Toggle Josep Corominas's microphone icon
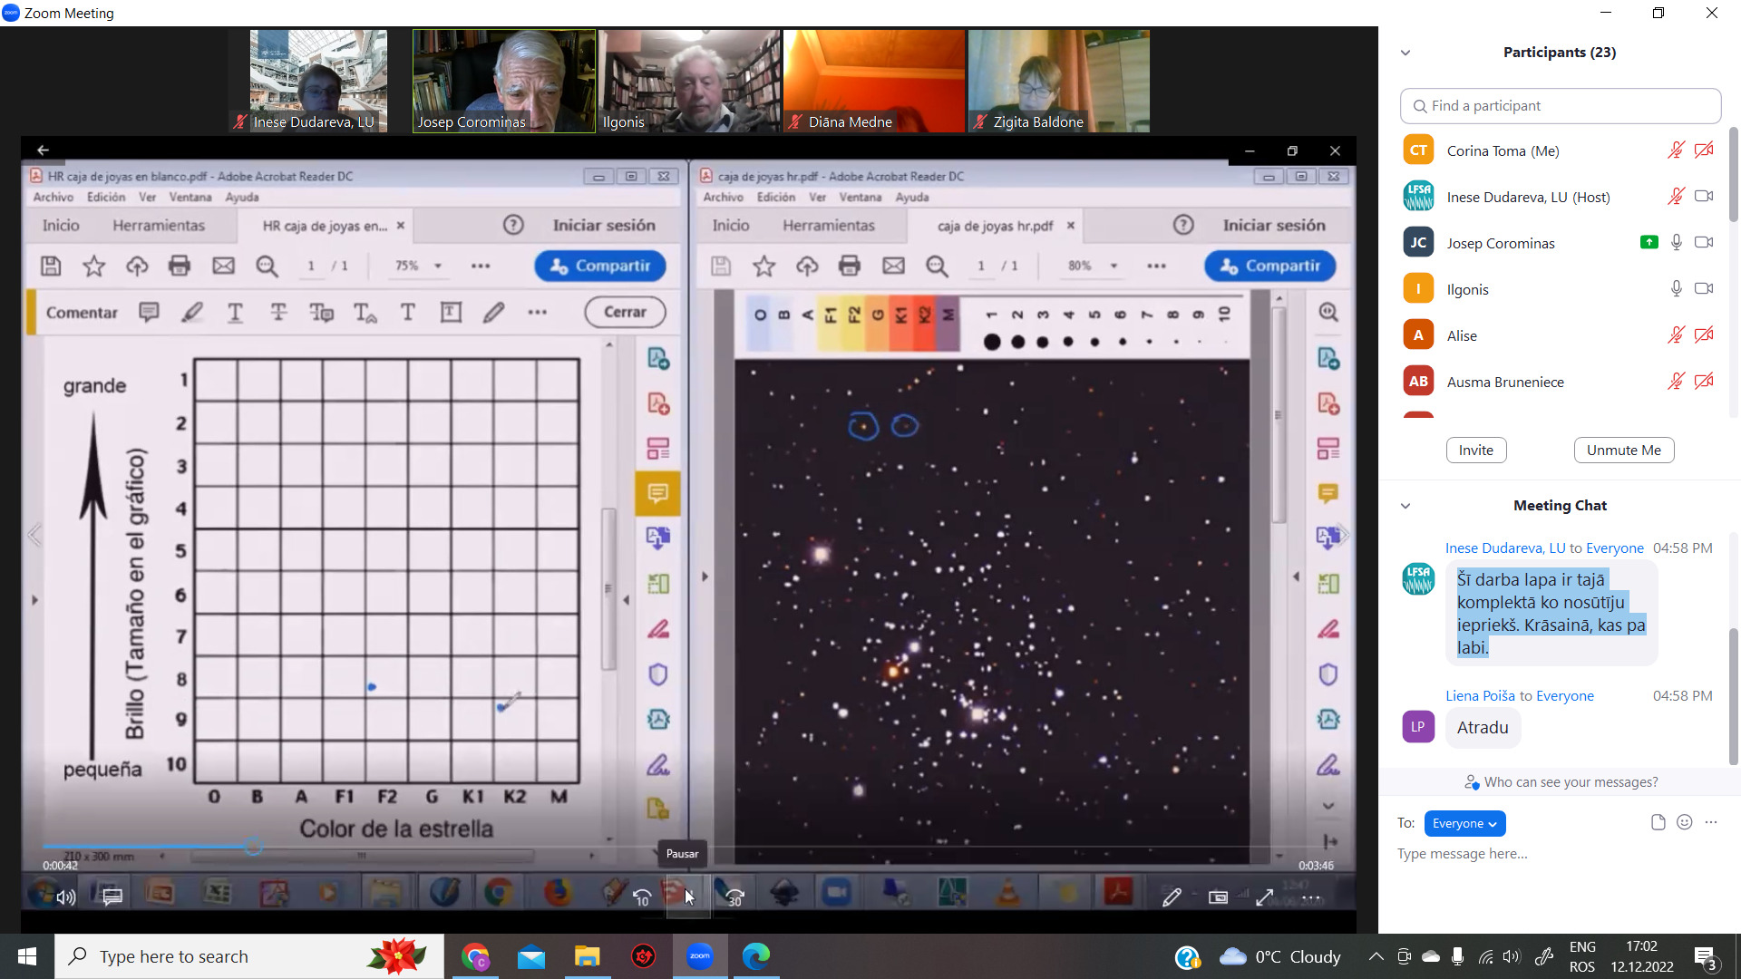The image size is (1741, 979). pos(1676,242)
